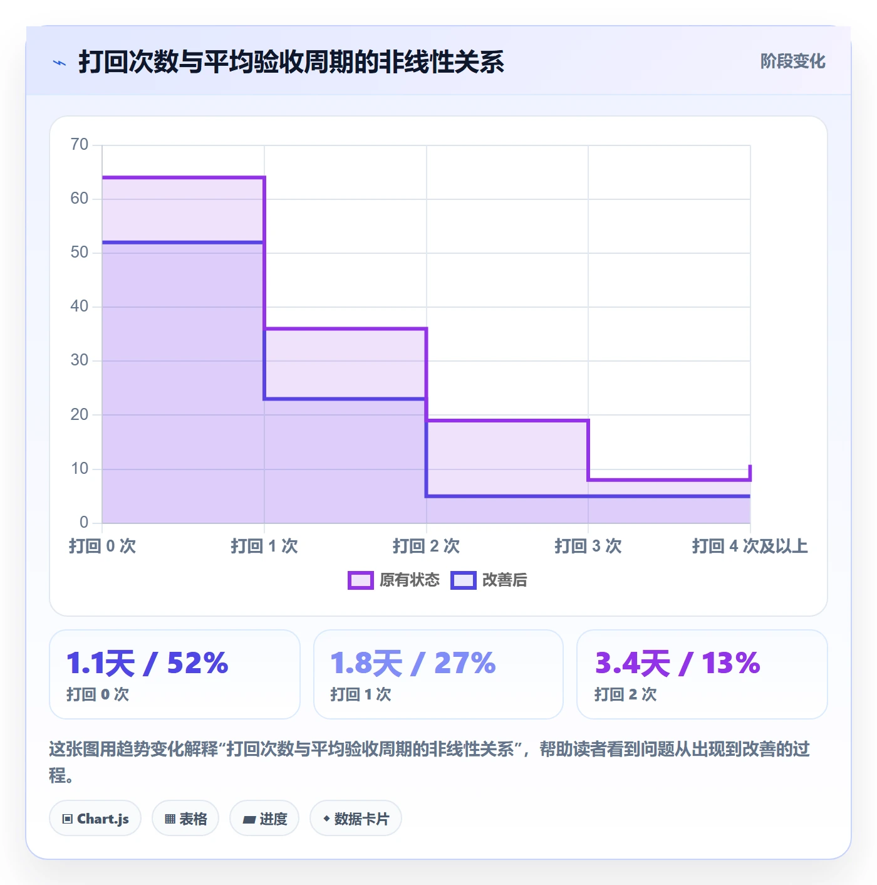Click the y-axis value 20
Screen dimensions: 877x885
[80, 414]
